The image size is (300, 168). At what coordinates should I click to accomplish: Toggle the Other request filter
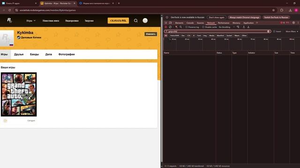244,35
